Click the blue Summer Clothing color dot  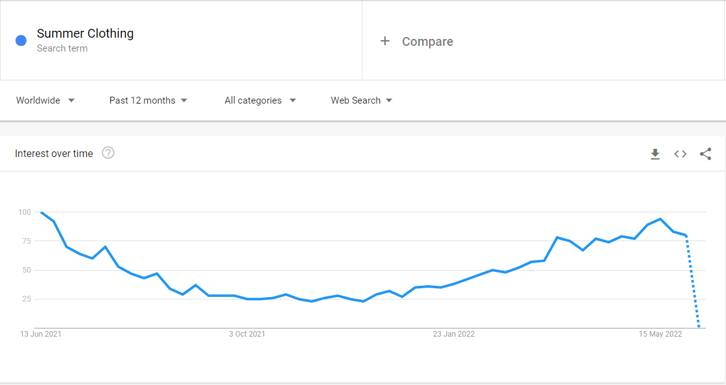click(x=21, y=41)
